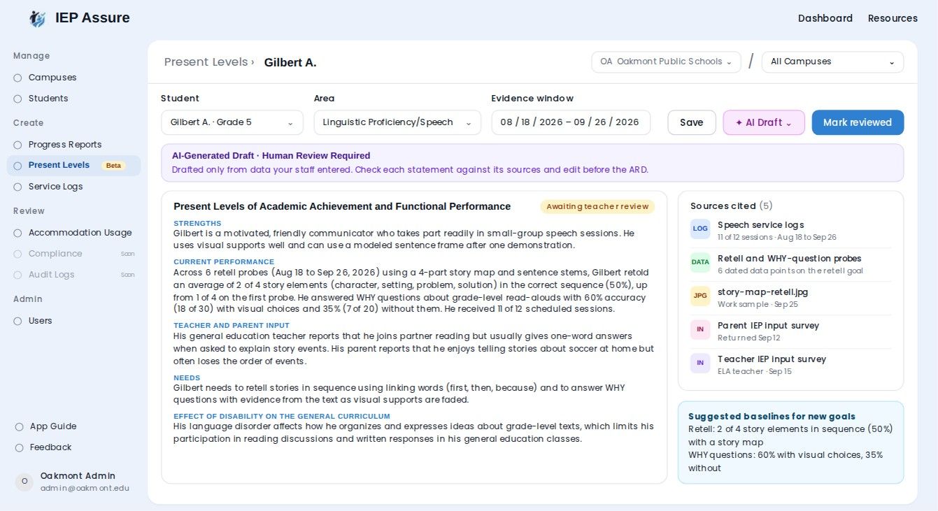Image resolution: width=938 pixels, height=511 pixels.
Task: Click the Service Logs circle icon
Action: pyautogui.click(x=17, y=187)
